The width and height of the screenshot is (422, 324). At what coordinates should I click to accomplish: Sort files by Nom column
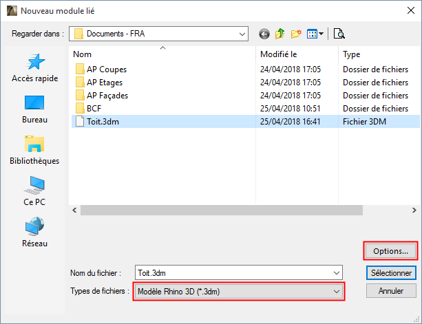[x=162, y=54]
